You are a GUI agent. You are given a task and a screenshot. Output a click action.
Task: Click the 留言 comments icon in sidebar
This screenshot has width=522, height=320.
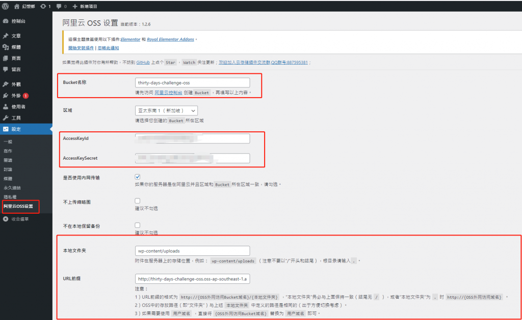[6, 69]
